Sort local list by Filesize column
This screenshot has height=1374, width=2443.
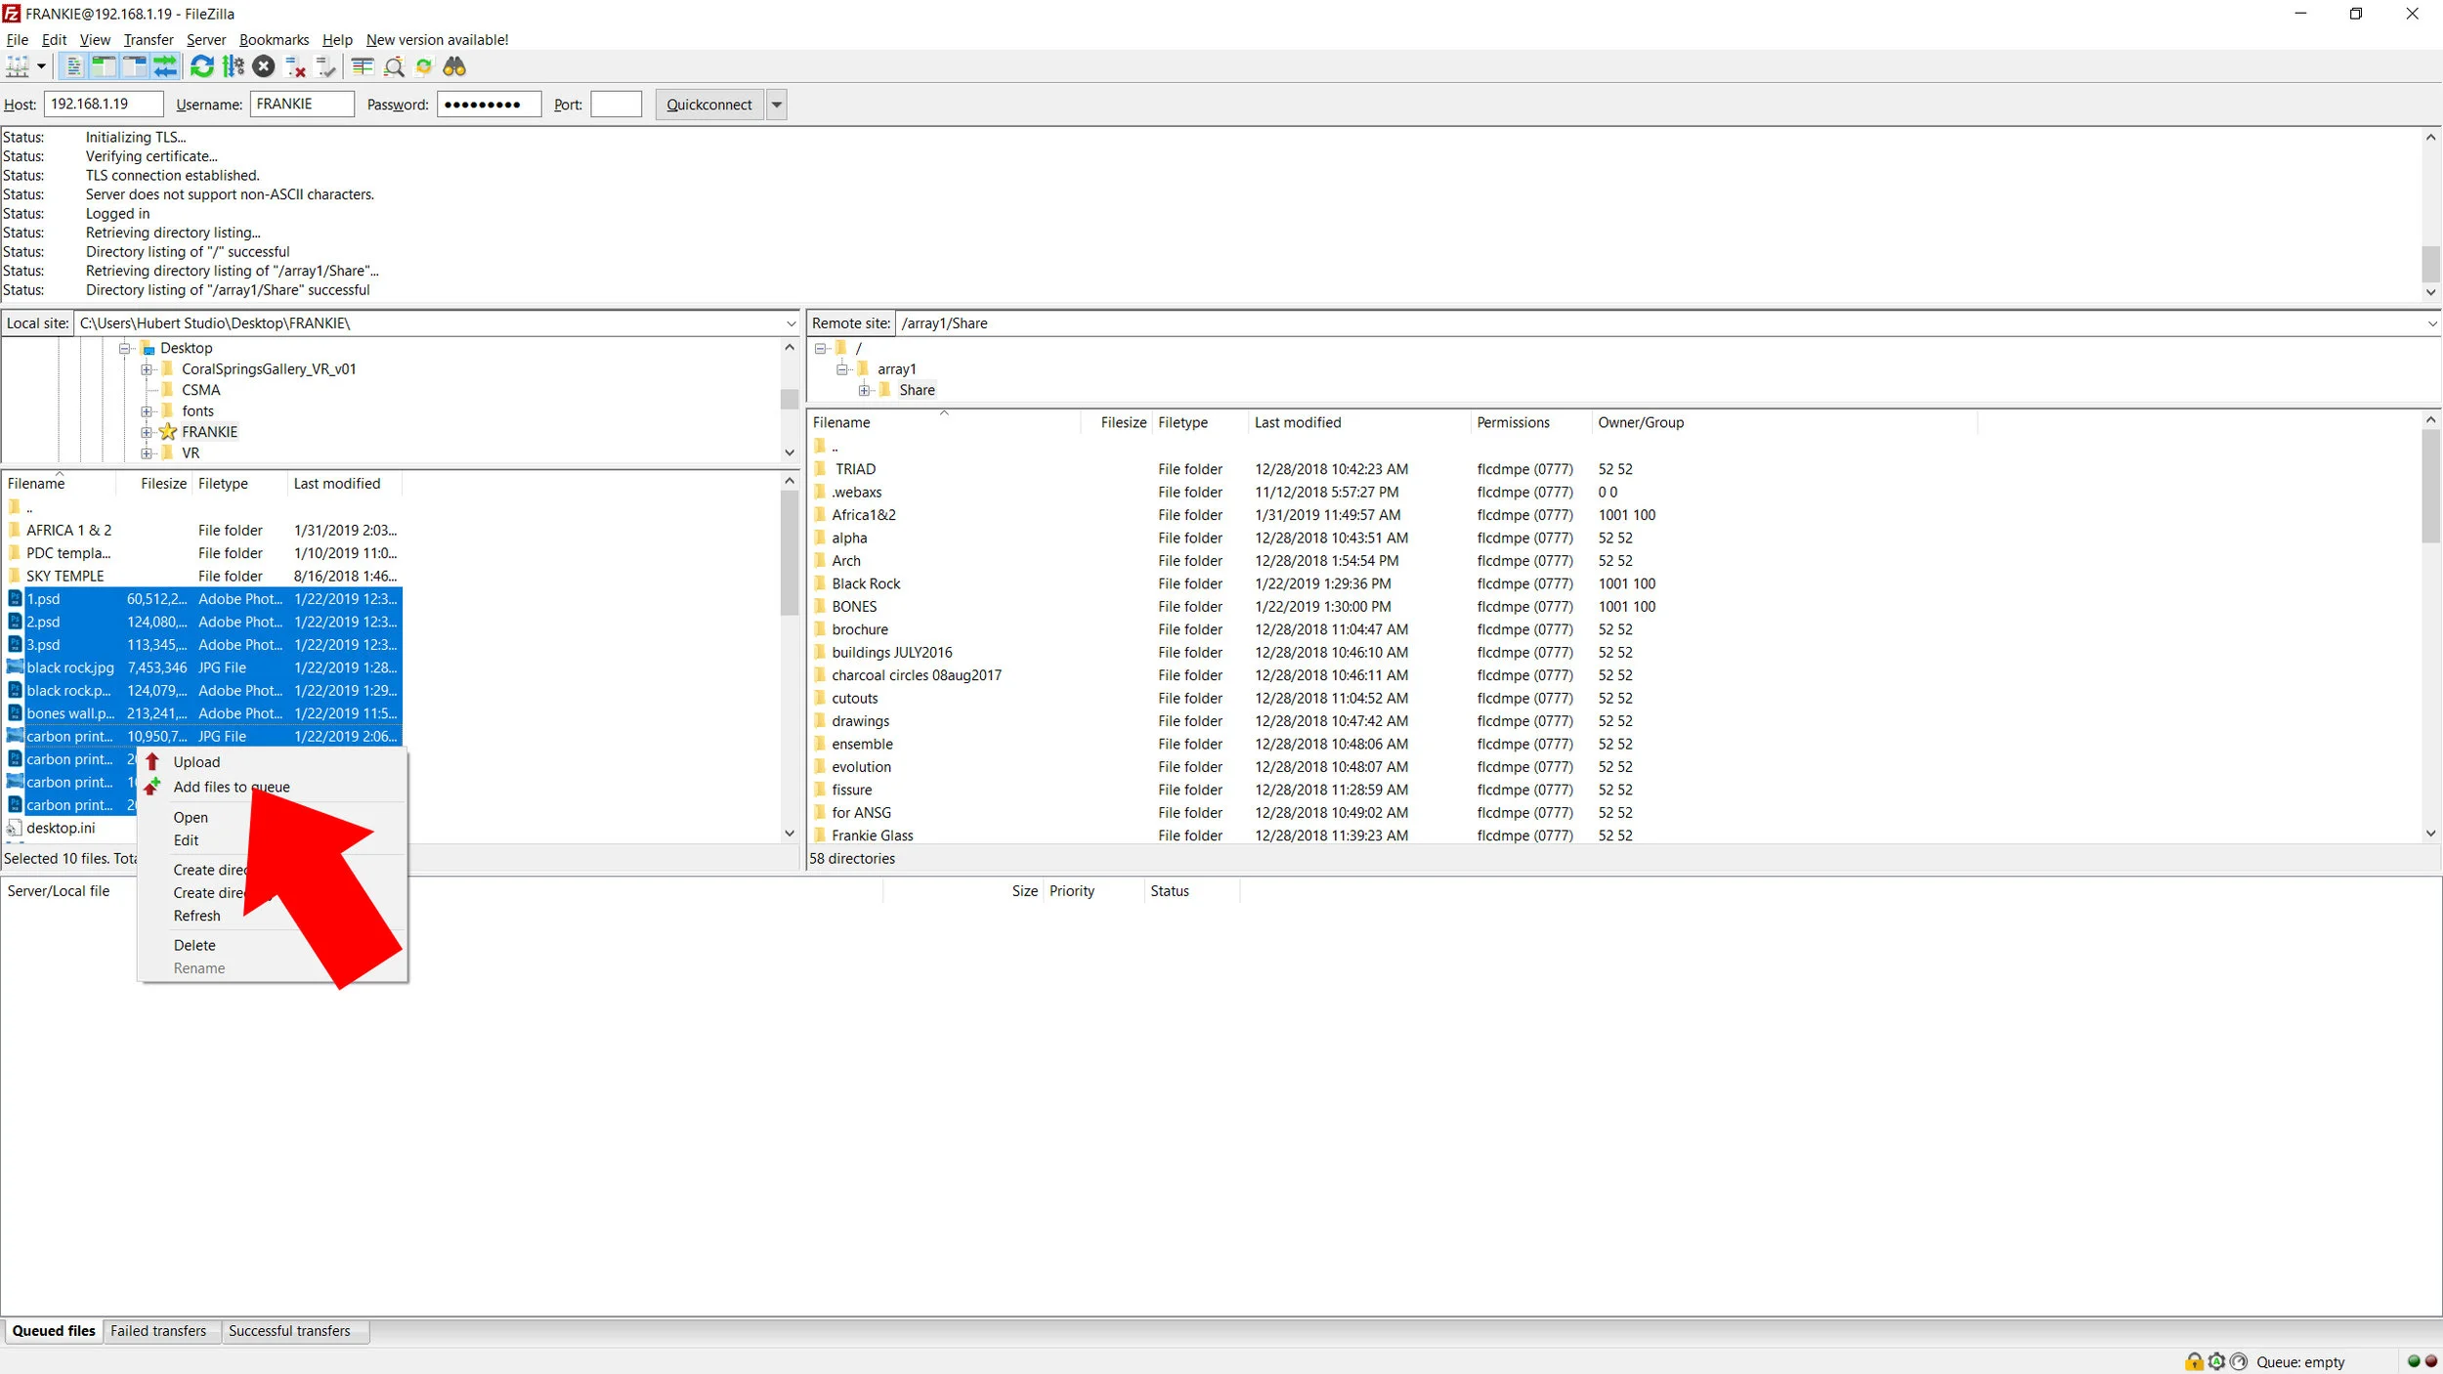(153, 484)
